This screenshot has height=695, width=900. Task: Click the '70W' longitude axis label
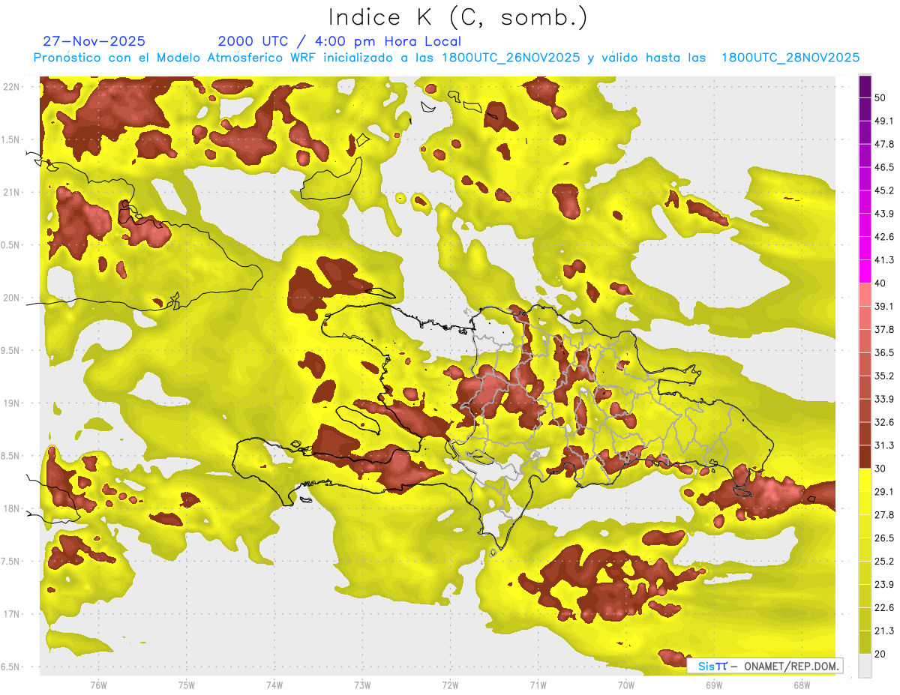pos(625,685)
